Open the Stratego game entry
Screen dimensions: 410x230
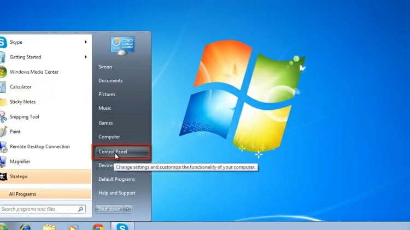coord(45,176)
